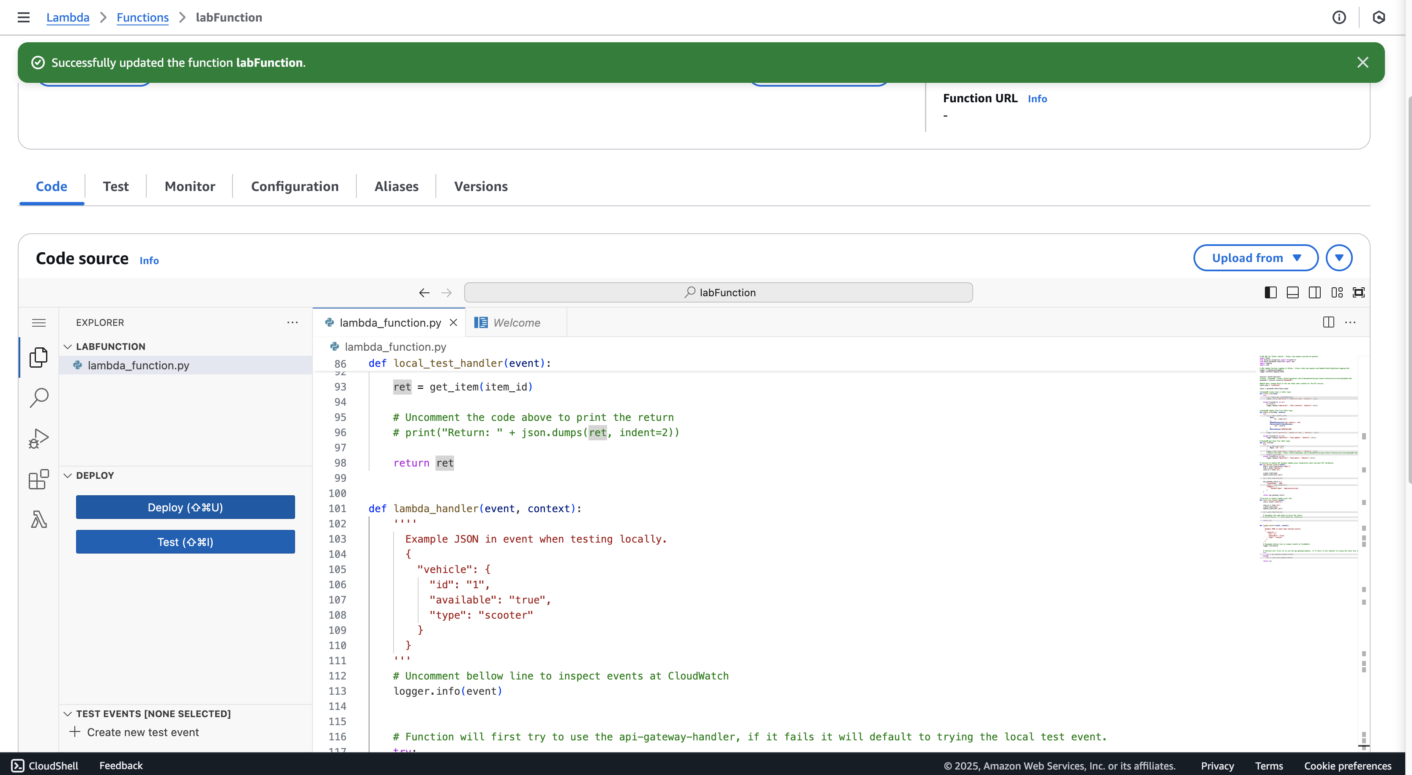Click the Feedback link in footer

coord(121,766)
